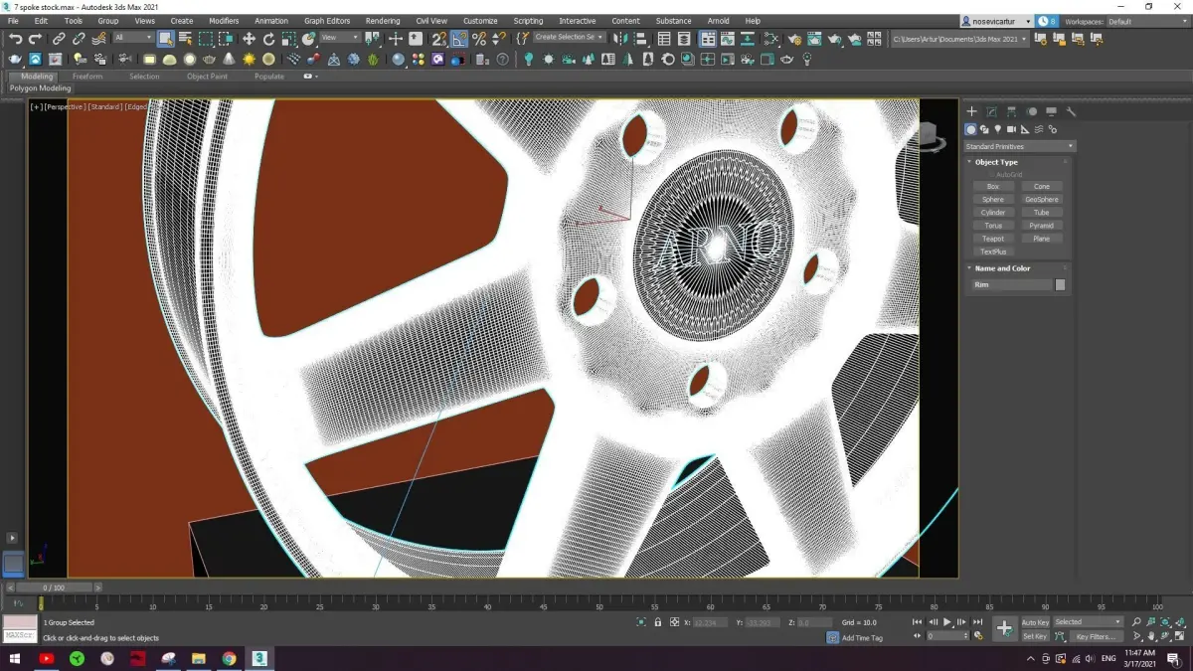Switch to the Display panel tab icon
Image resolution: width=1193 pixels, height=671 pixels.
click(x=1051, y=111)
